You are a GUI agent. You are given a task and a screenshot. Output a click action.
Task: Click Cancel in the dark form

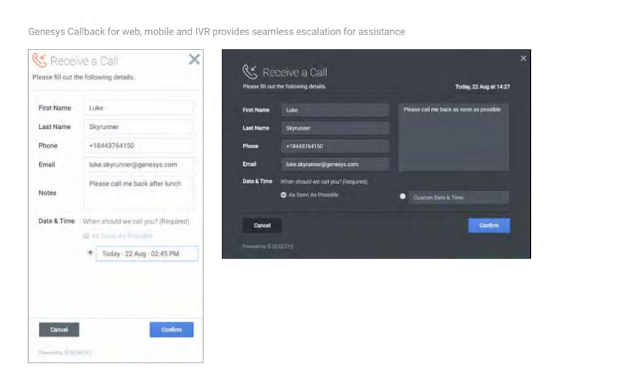click(262, 225)
